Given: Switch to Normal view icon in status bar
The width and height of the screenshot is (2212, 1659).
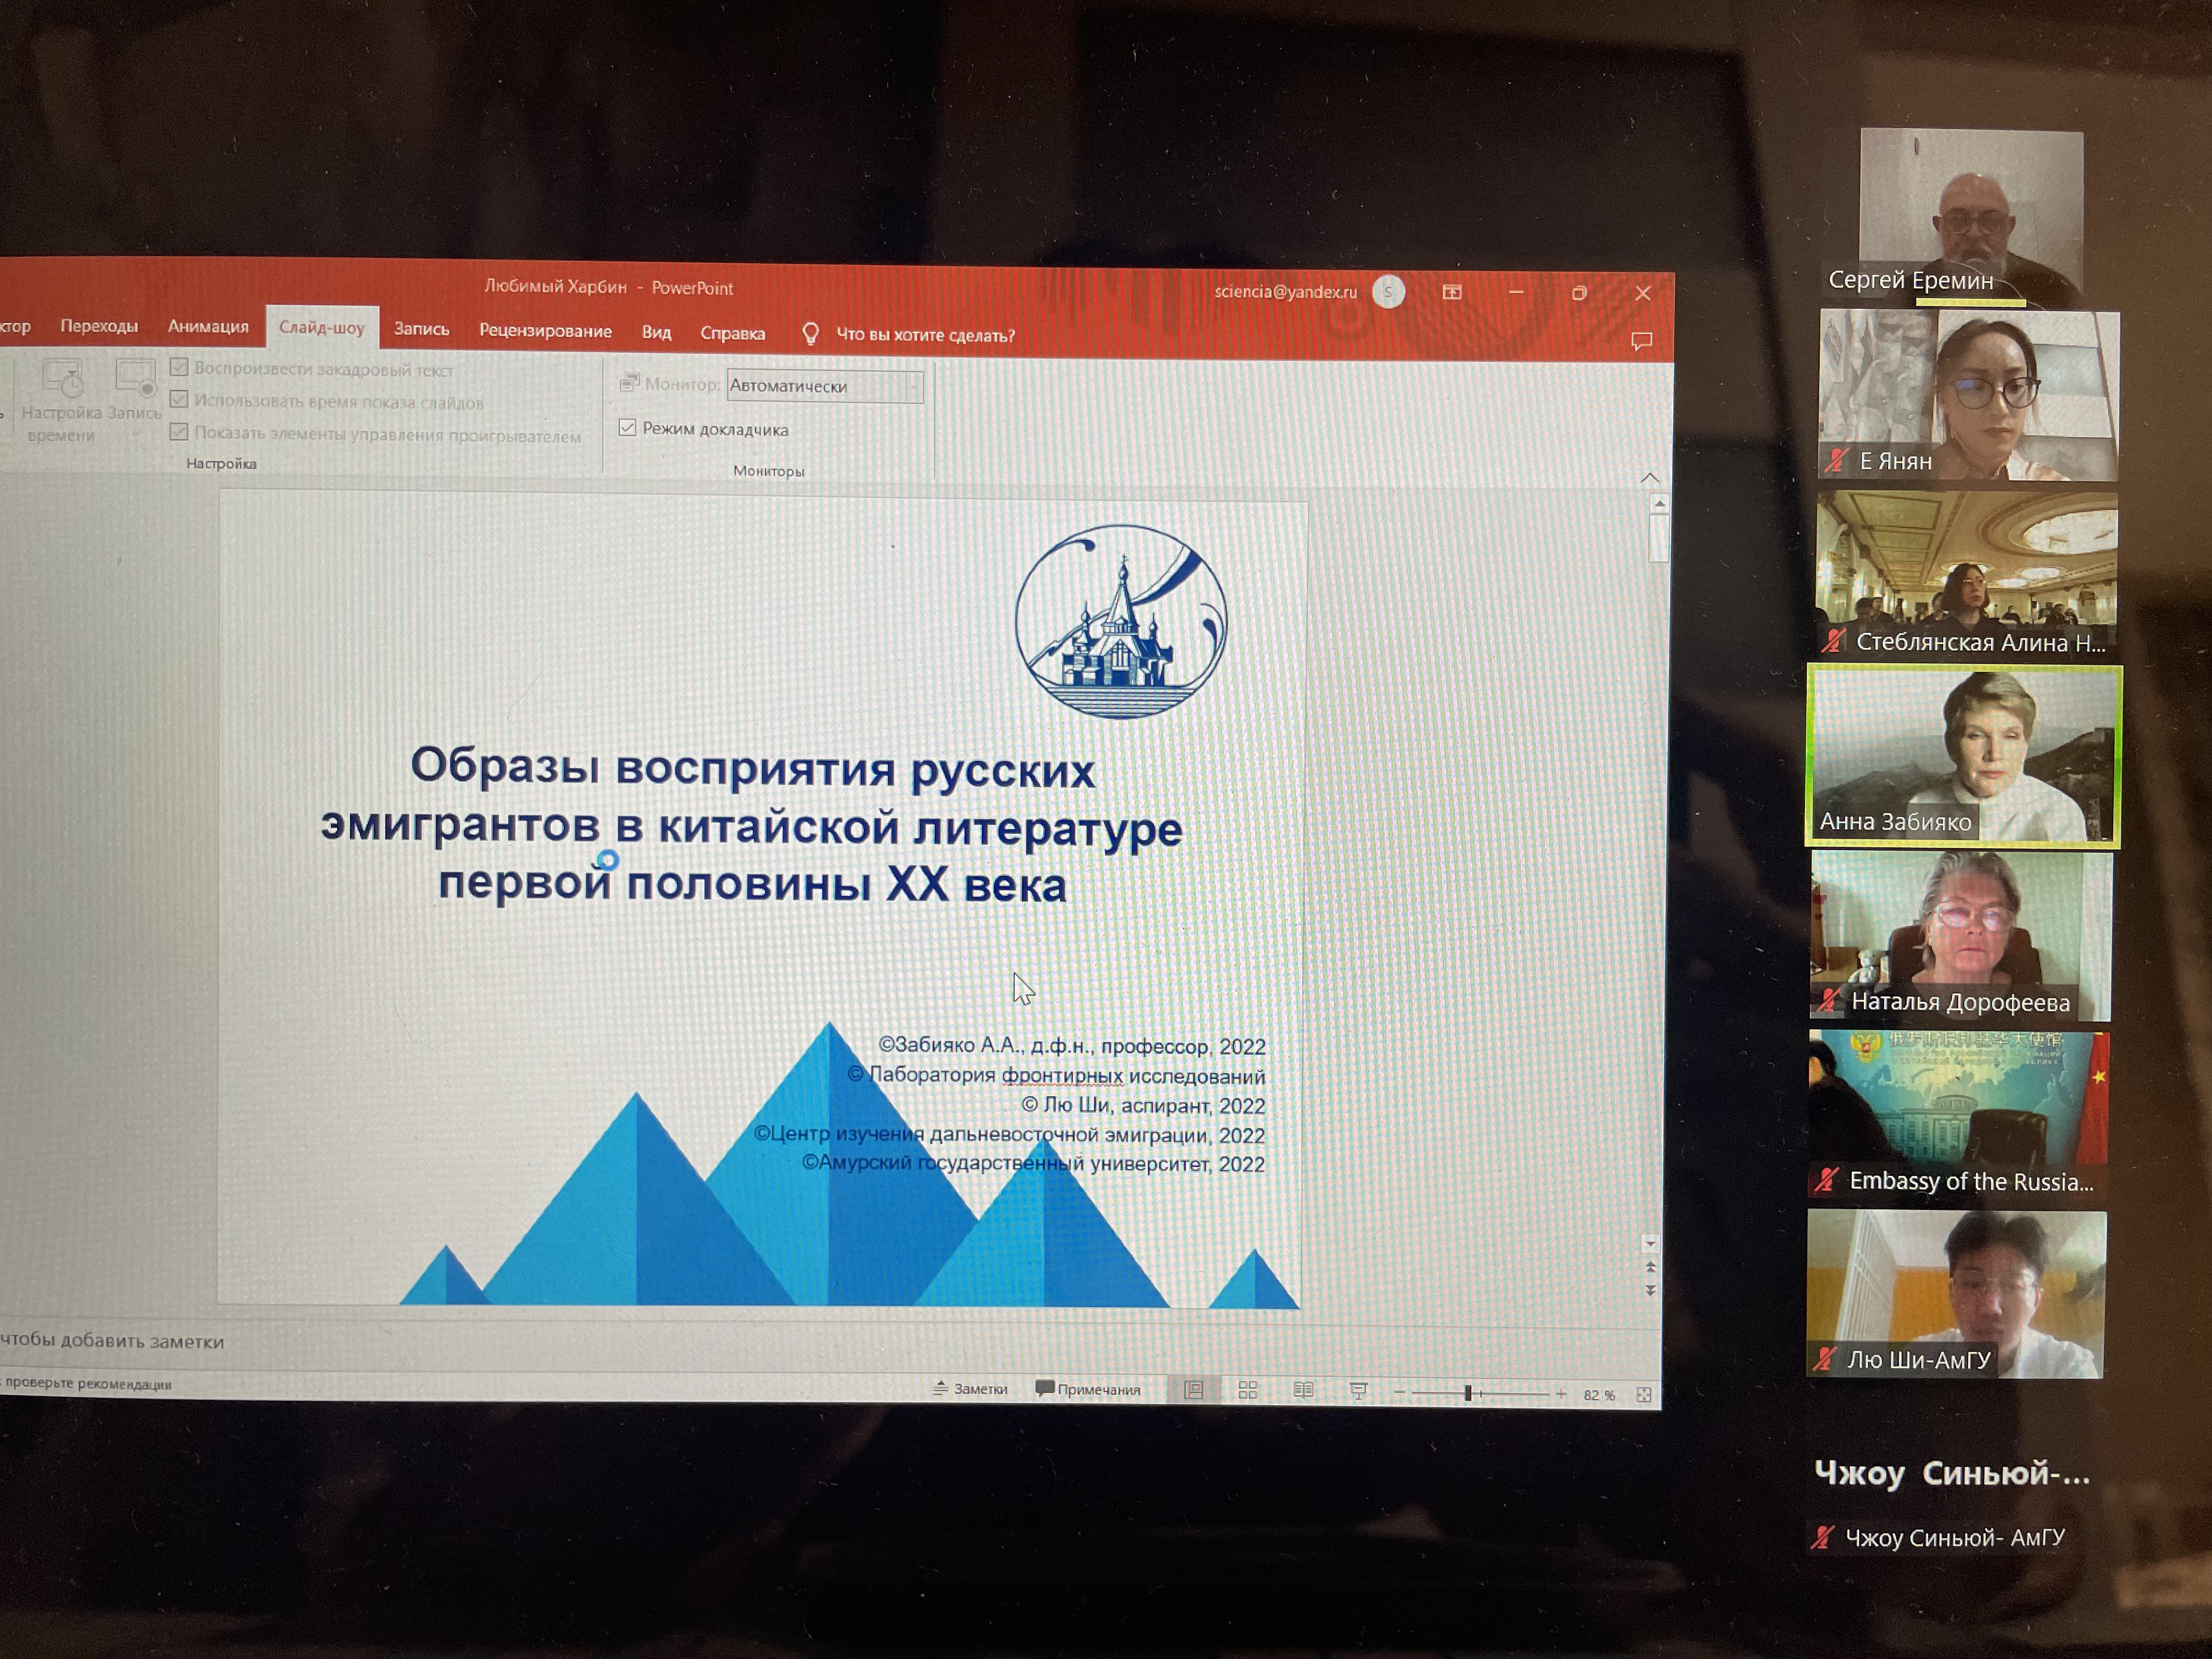Looking at the screenshot, I should point(1194,1390).
